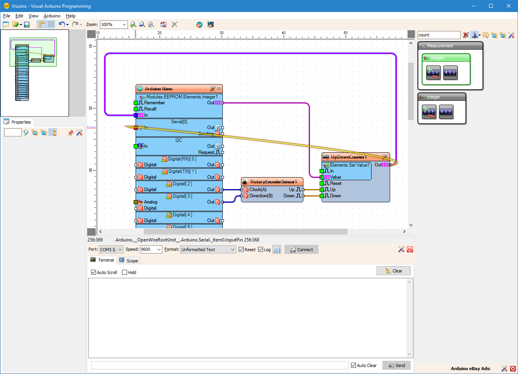Screen dimensions: 518x374
Task: Toggle the Hold checkbox
Action: coord(124,272)
